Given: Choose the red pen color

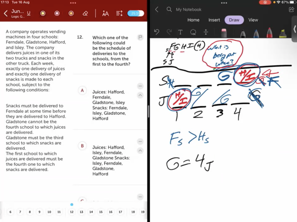Looking at the screenshot, I should click(x=269, y=33).
